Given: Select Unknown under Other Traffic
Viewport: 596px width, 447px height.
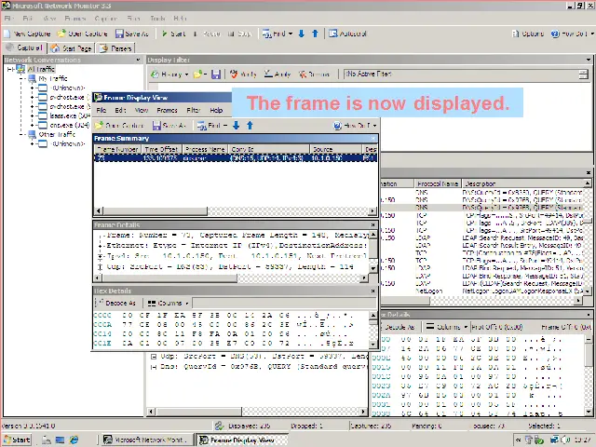Looking at the screenshot, I should click(68, 144).
